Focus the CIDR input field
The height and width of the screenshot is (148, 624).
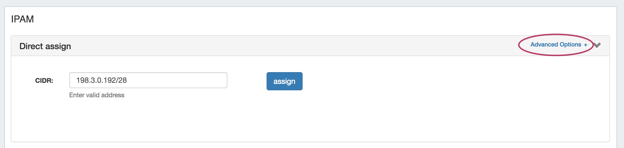tap(148, 80)
